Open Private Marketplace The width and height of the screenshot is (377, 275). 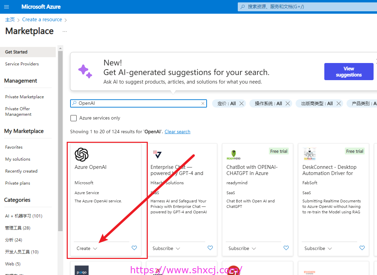(25, 97)
